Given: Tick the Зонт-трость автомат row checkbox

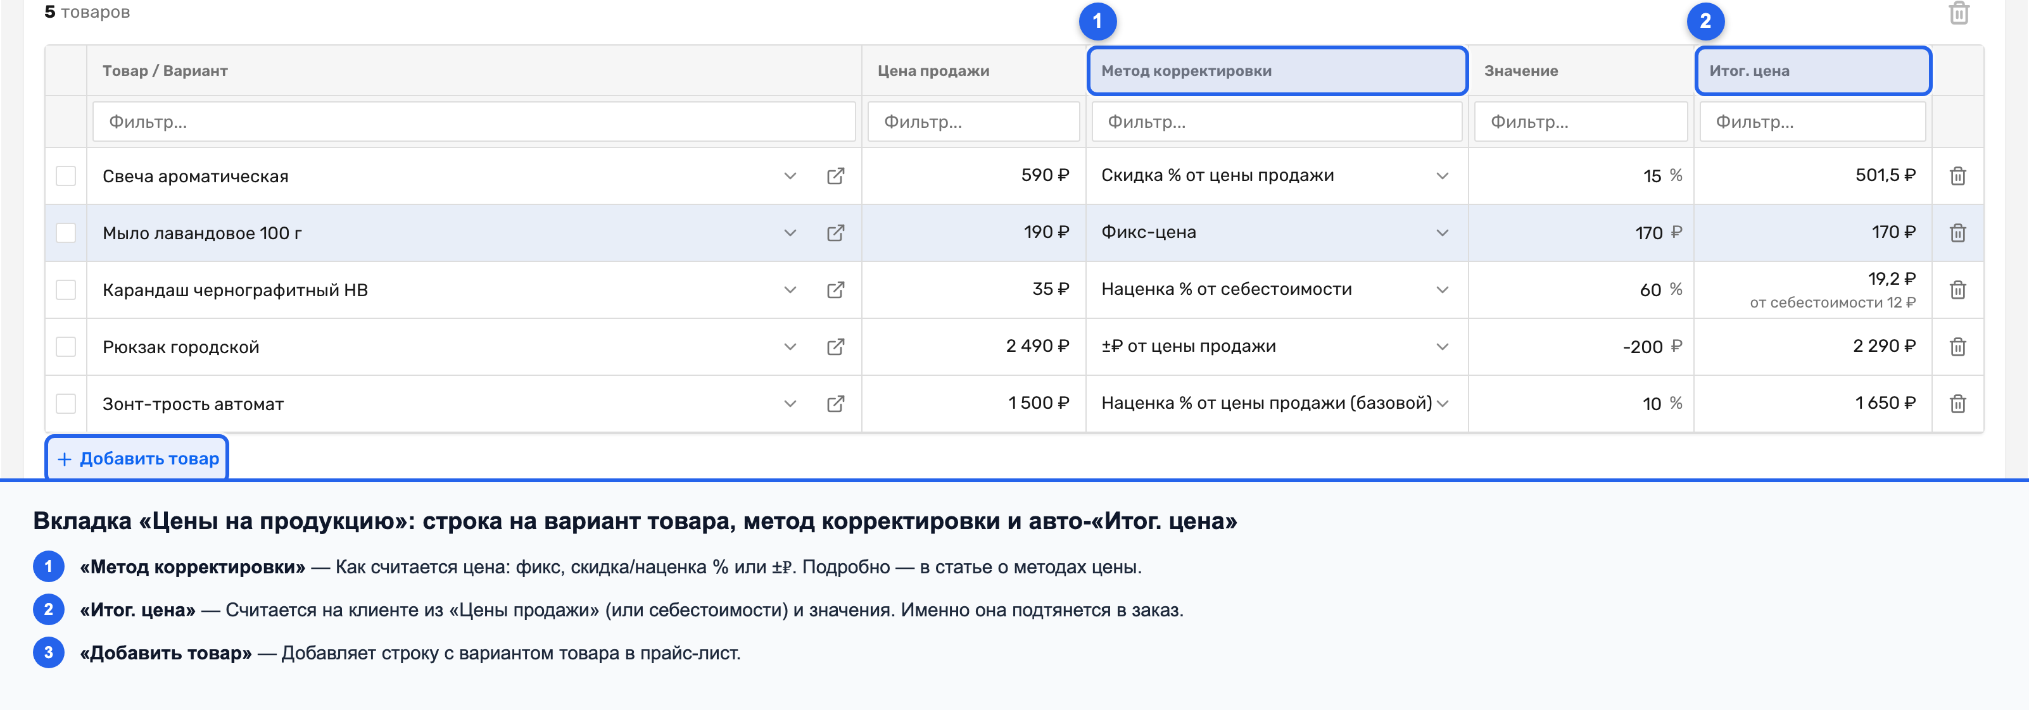Looking at the screenshot, I should coord(66,403).
